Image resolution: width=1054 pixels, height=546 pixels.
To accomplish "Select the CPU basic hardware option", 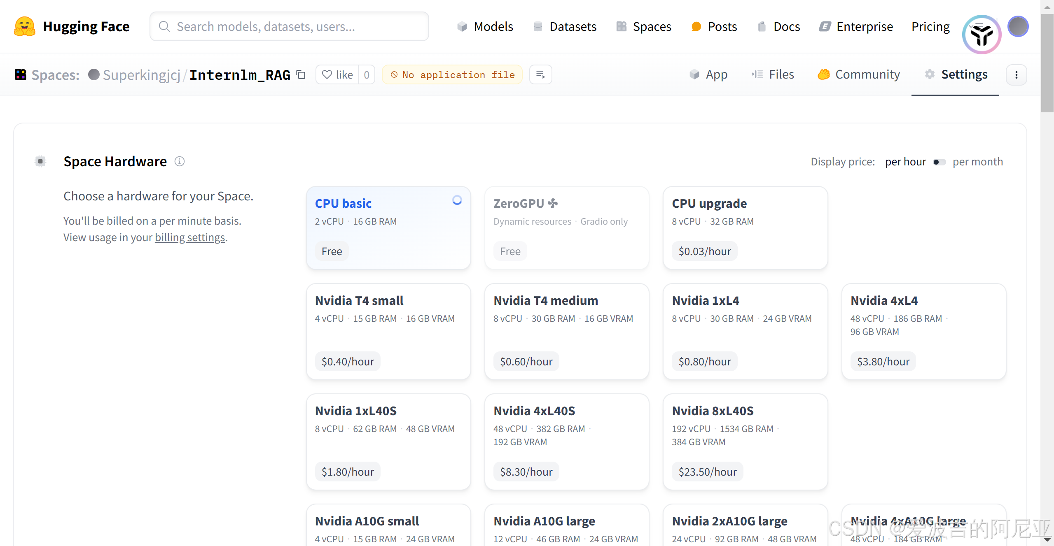I will click(x=388, y=228).
